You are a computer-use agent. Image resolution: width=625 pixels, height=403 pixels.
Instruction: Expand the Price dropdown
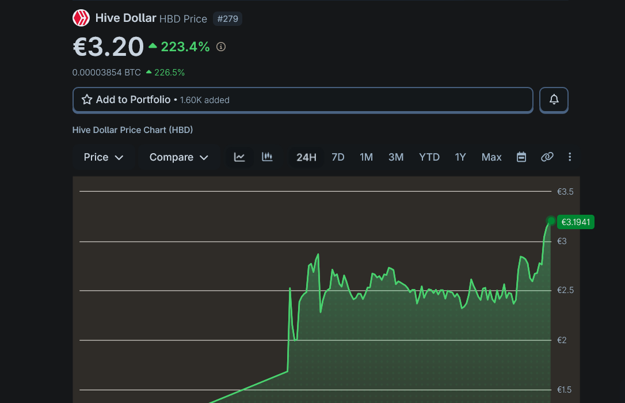103,157
